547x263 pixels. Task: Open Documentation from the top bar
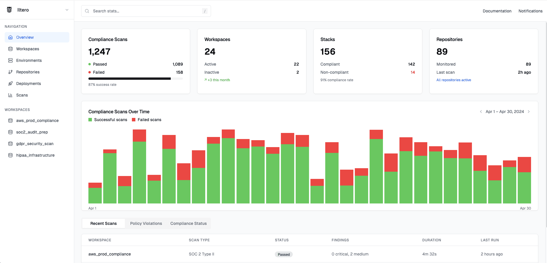(x=497, y=11)
